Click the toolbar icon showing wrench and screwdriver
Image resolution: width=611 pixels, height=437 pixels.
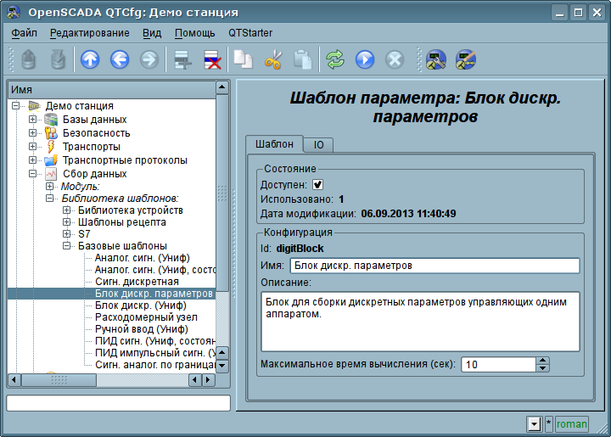tap(436, 59)
